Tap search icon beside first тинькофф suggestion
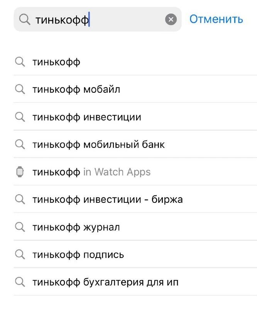This screenshot has width=257, height=309. point(20,62)
